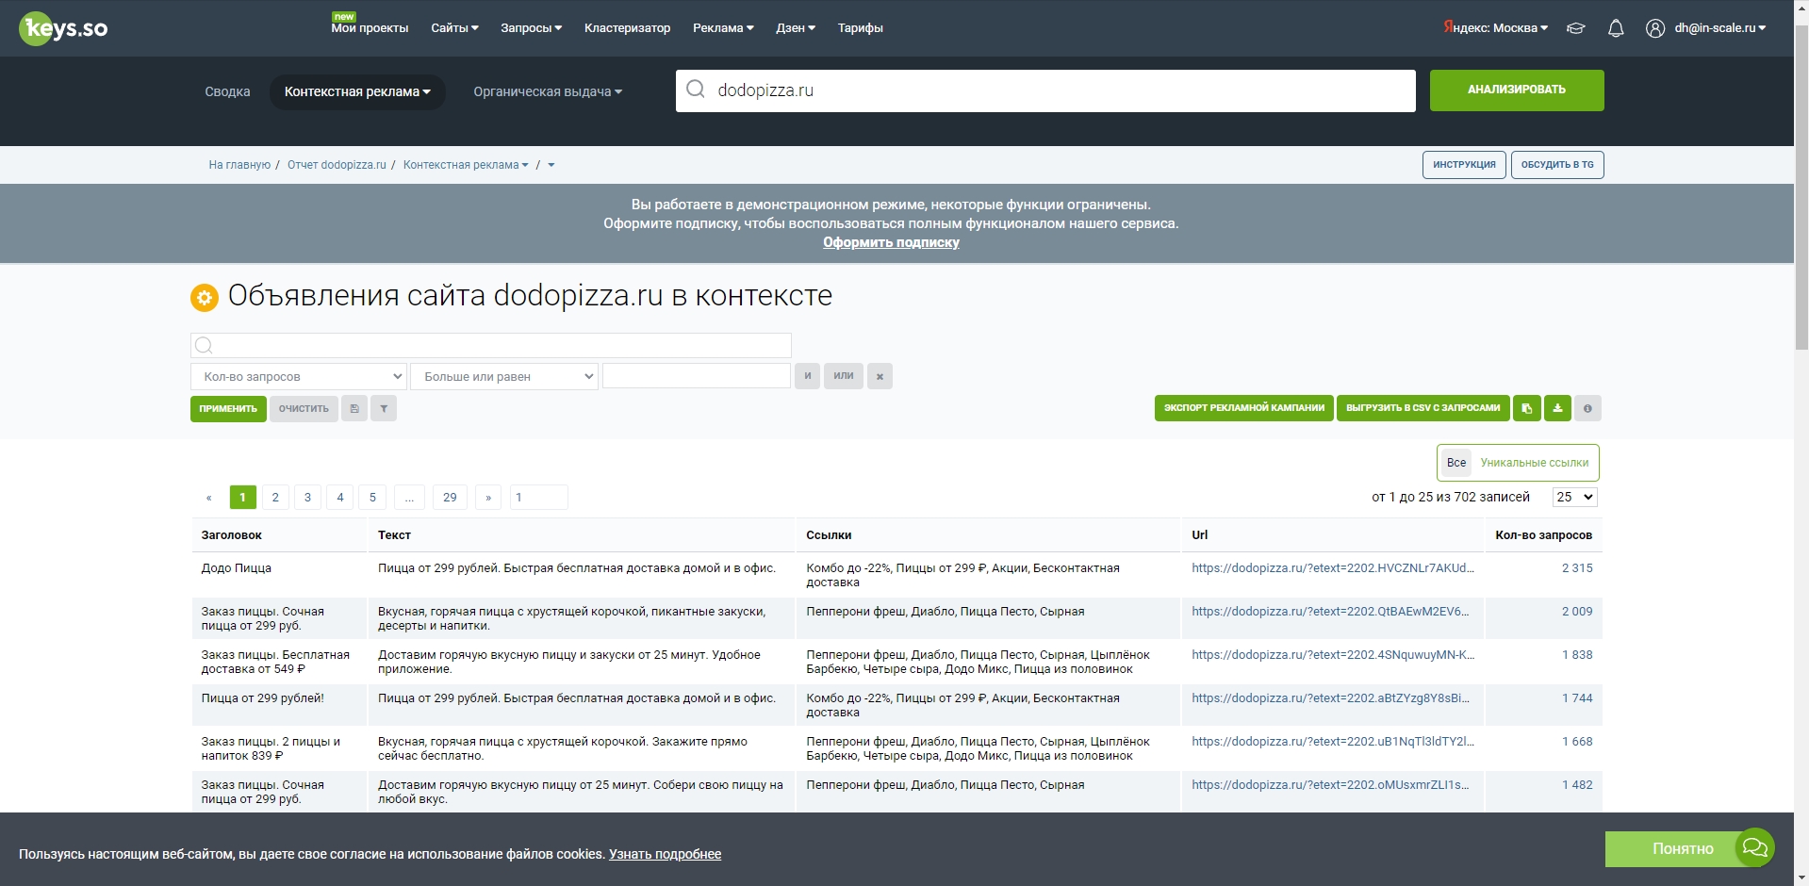Screen dimensions: 1809x886
Task: Click the ОЧИСТИТЬ filter button
Action: click(x=304, y=408)
